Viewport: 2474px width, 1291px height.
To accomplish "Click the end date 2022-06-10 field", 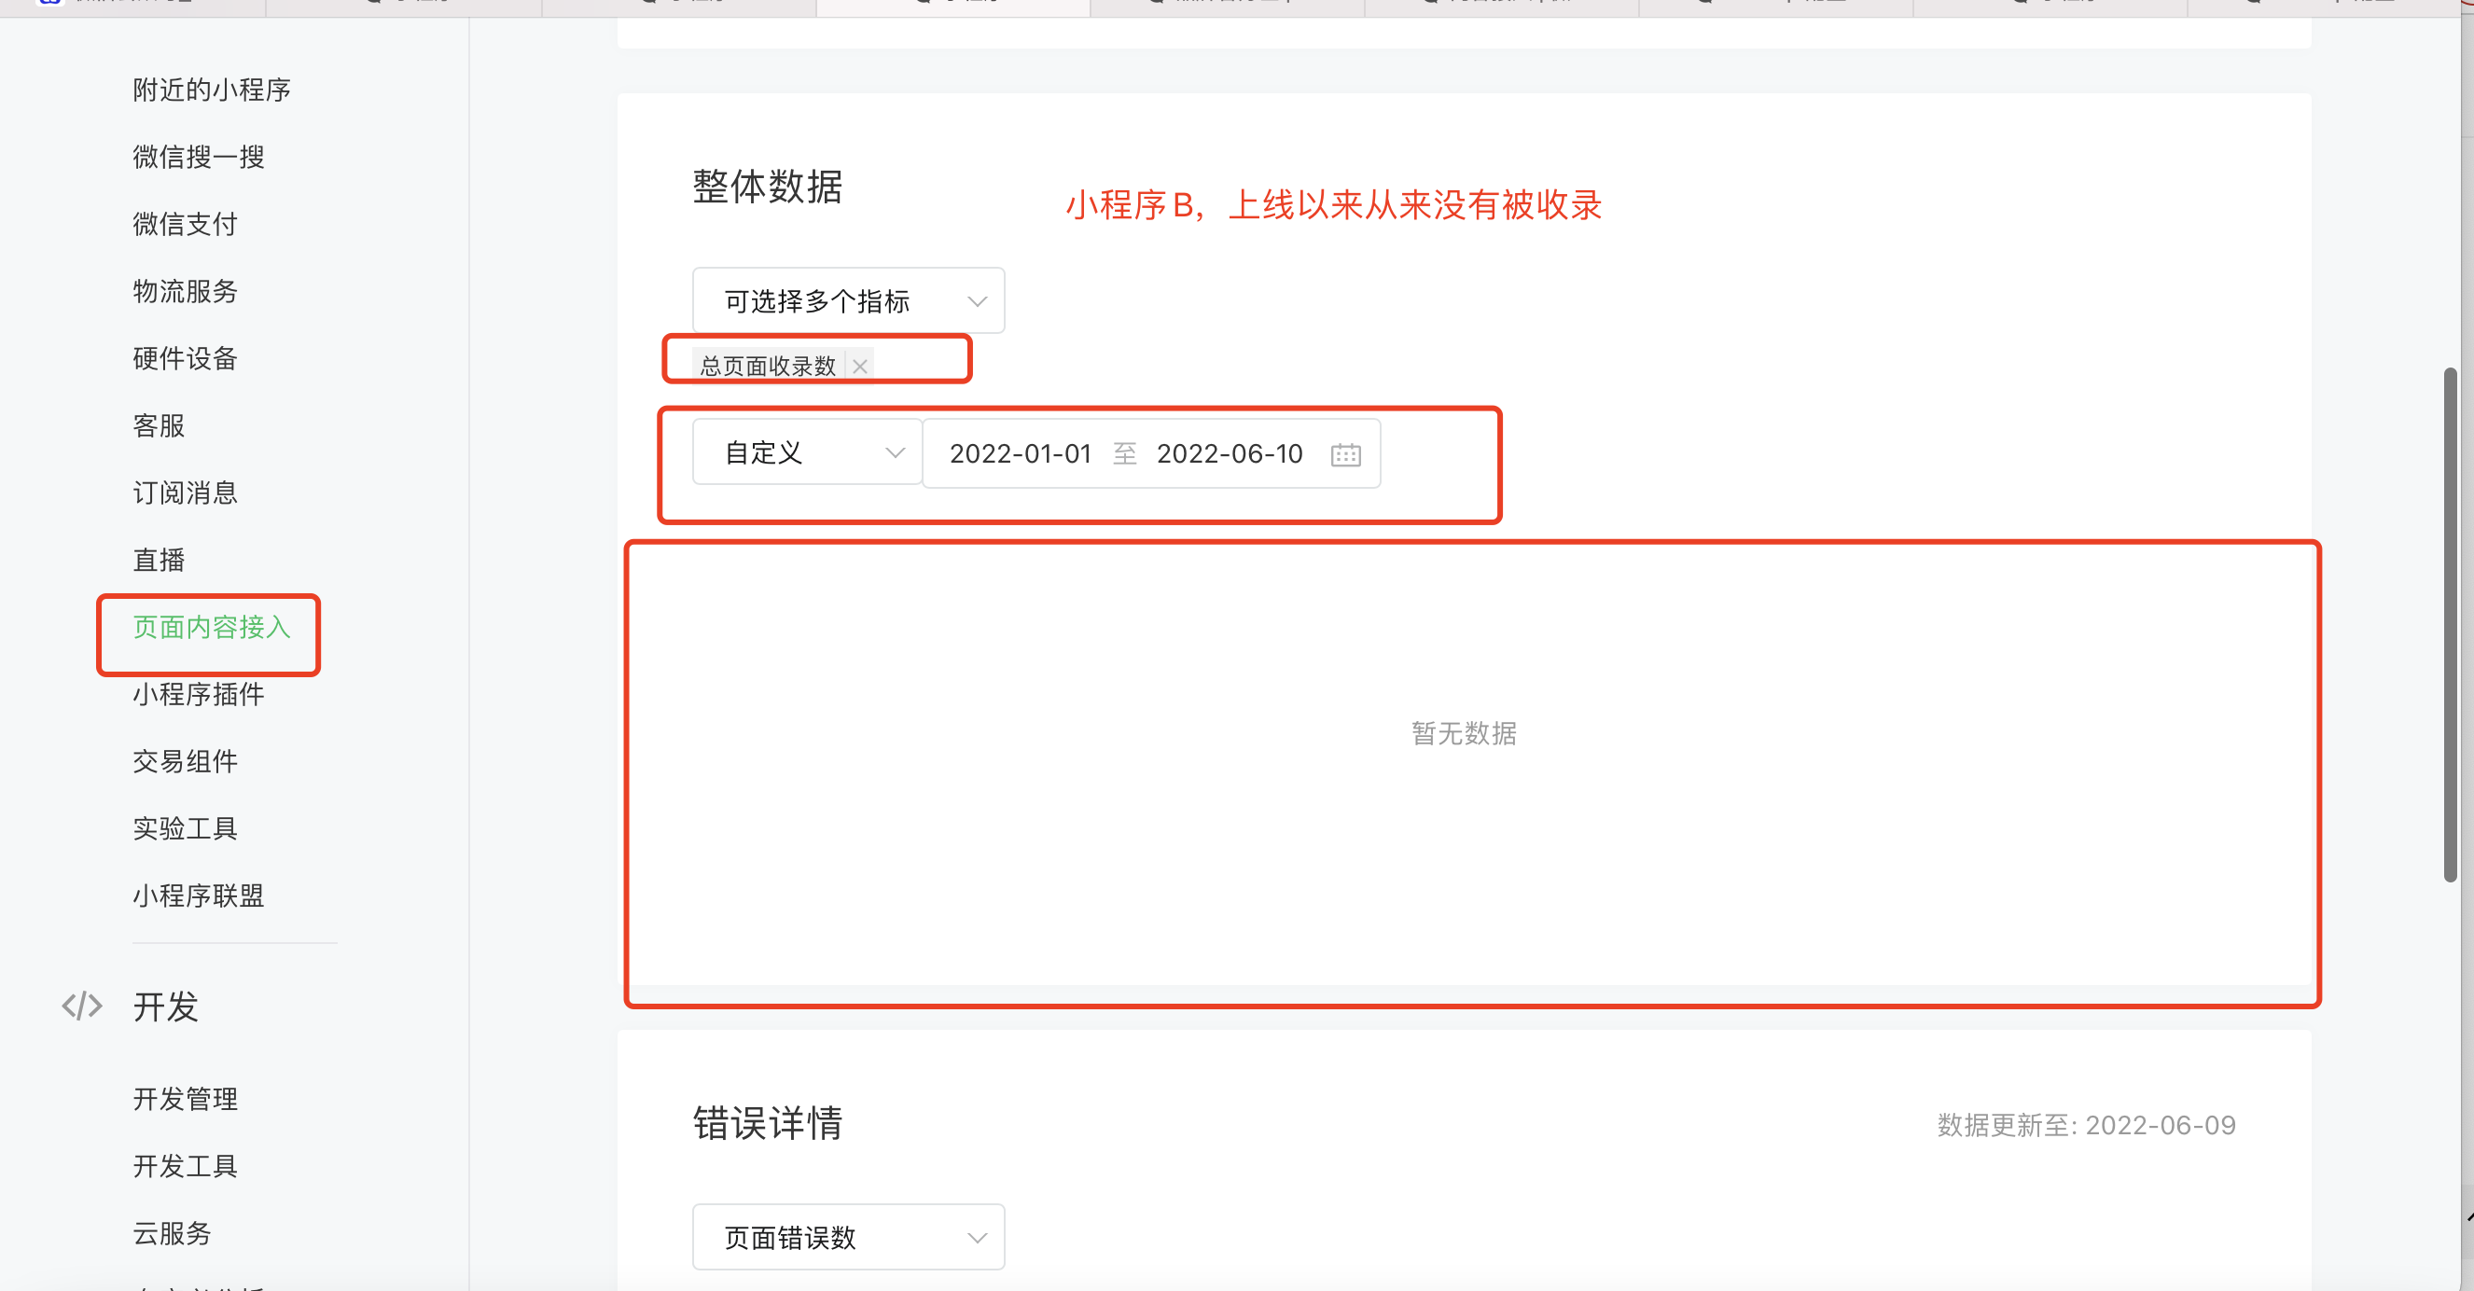I will pos(1229,453).
